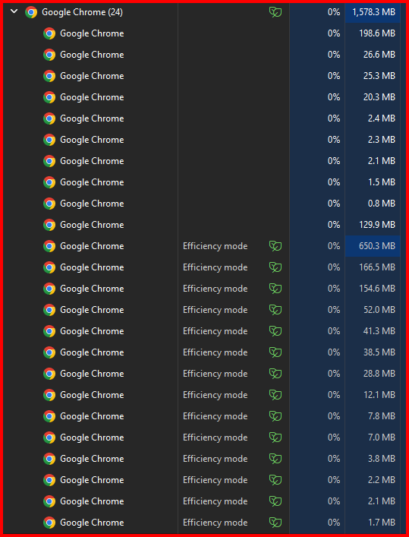Click the leaf icon in the Google Chrome (24) row
Viewport: 409px width, 537px height.
coord(275,12)
